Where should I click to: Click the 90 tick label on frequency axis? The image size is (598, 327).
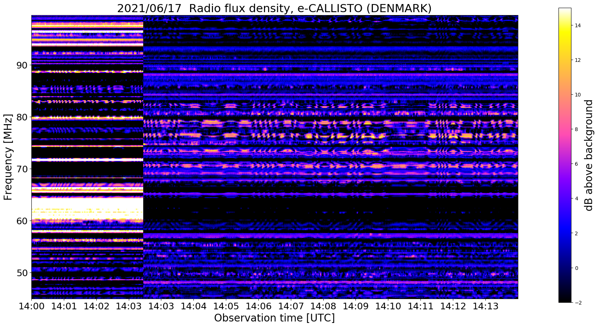[23, 65]
